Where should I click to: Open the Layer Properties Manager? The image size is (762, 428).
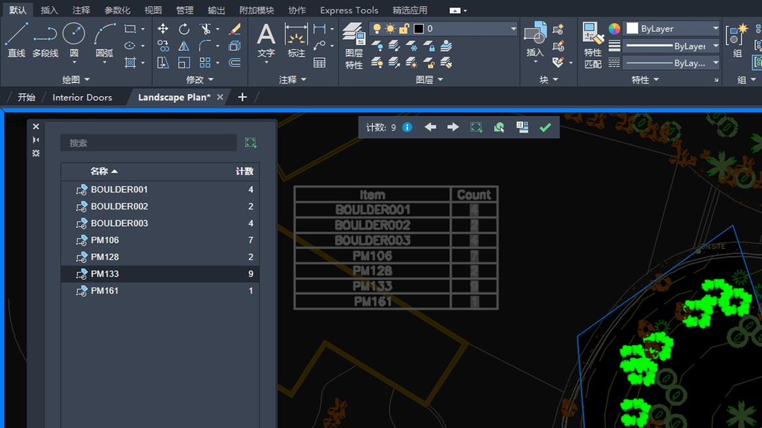coord(353,39)
